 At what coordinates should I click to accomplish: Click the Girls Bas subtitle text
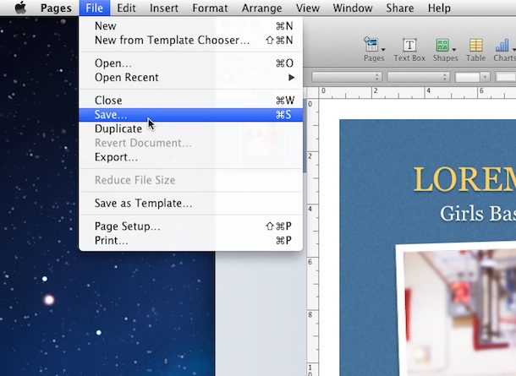pos(477,213)
